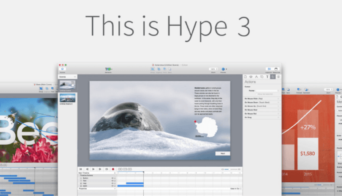Step back one frame in timeline
This screenshot has height=196, width=342.
pos(87,169)
